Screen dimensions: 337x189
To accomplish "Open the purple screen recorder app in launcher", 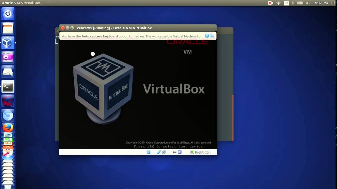I will 8,57.
